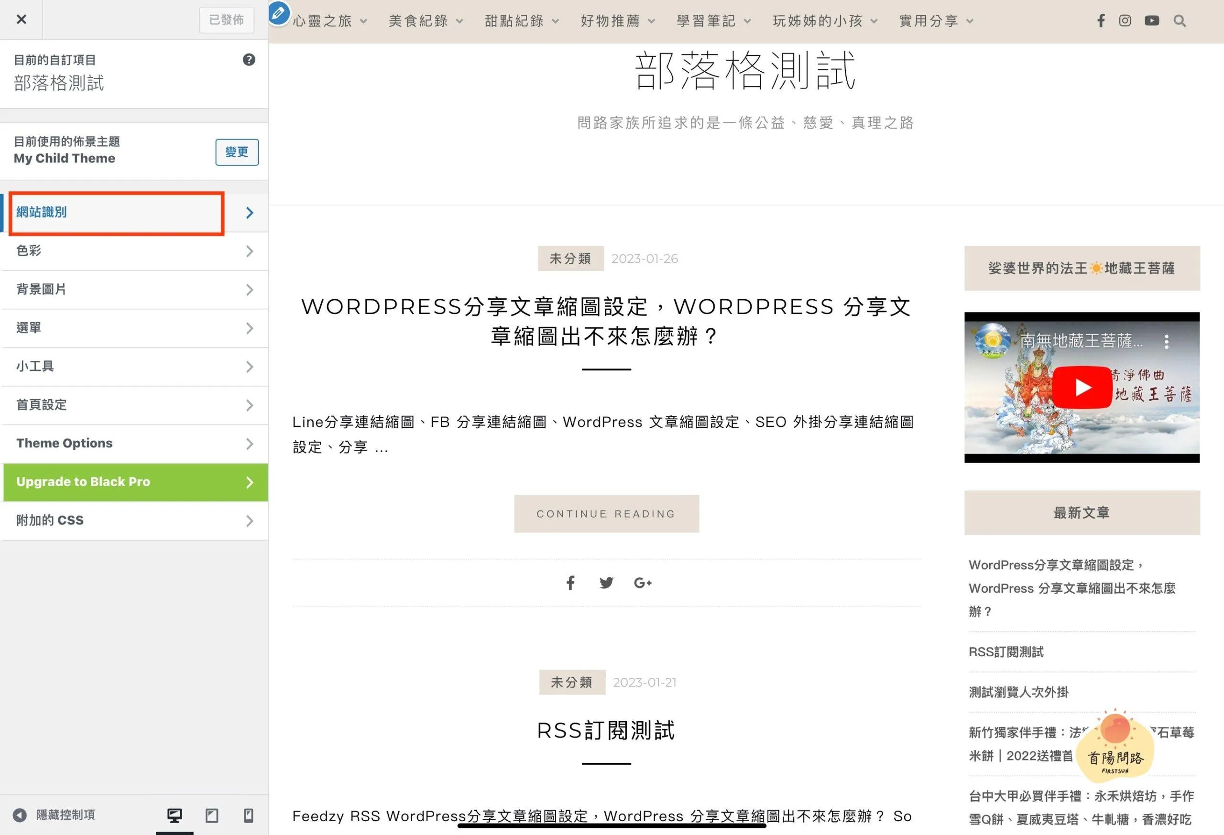Share post via Google Plus icon
1224x835 pixels.
(643, 583)
